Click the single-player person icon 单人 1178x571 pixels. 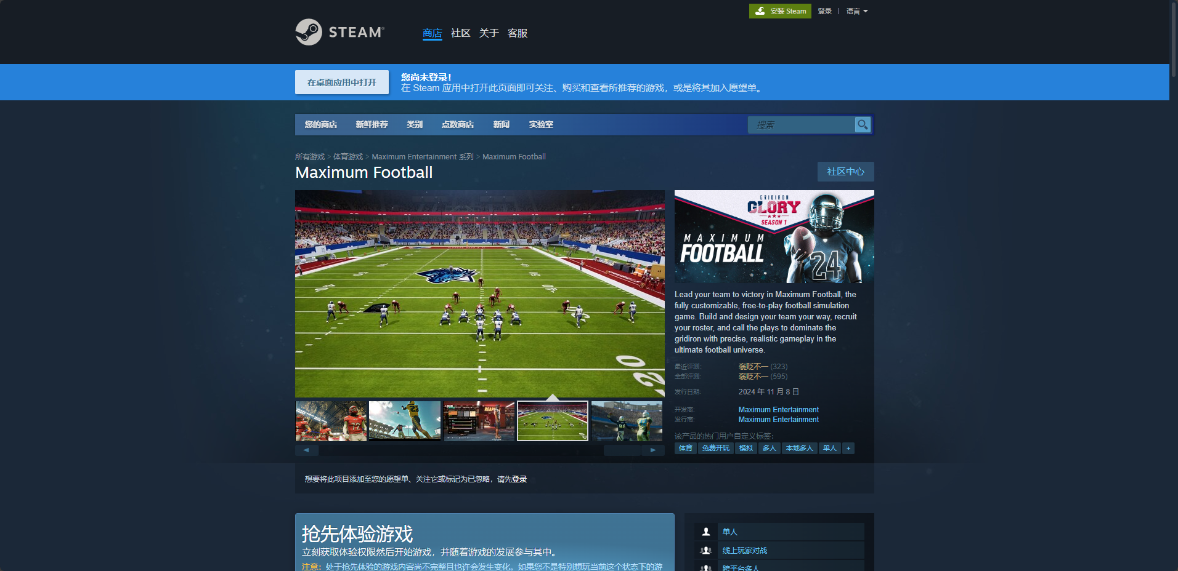706,532
